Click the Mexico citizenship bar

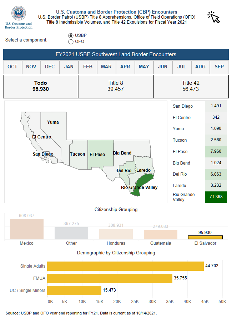tap(27, 229)
